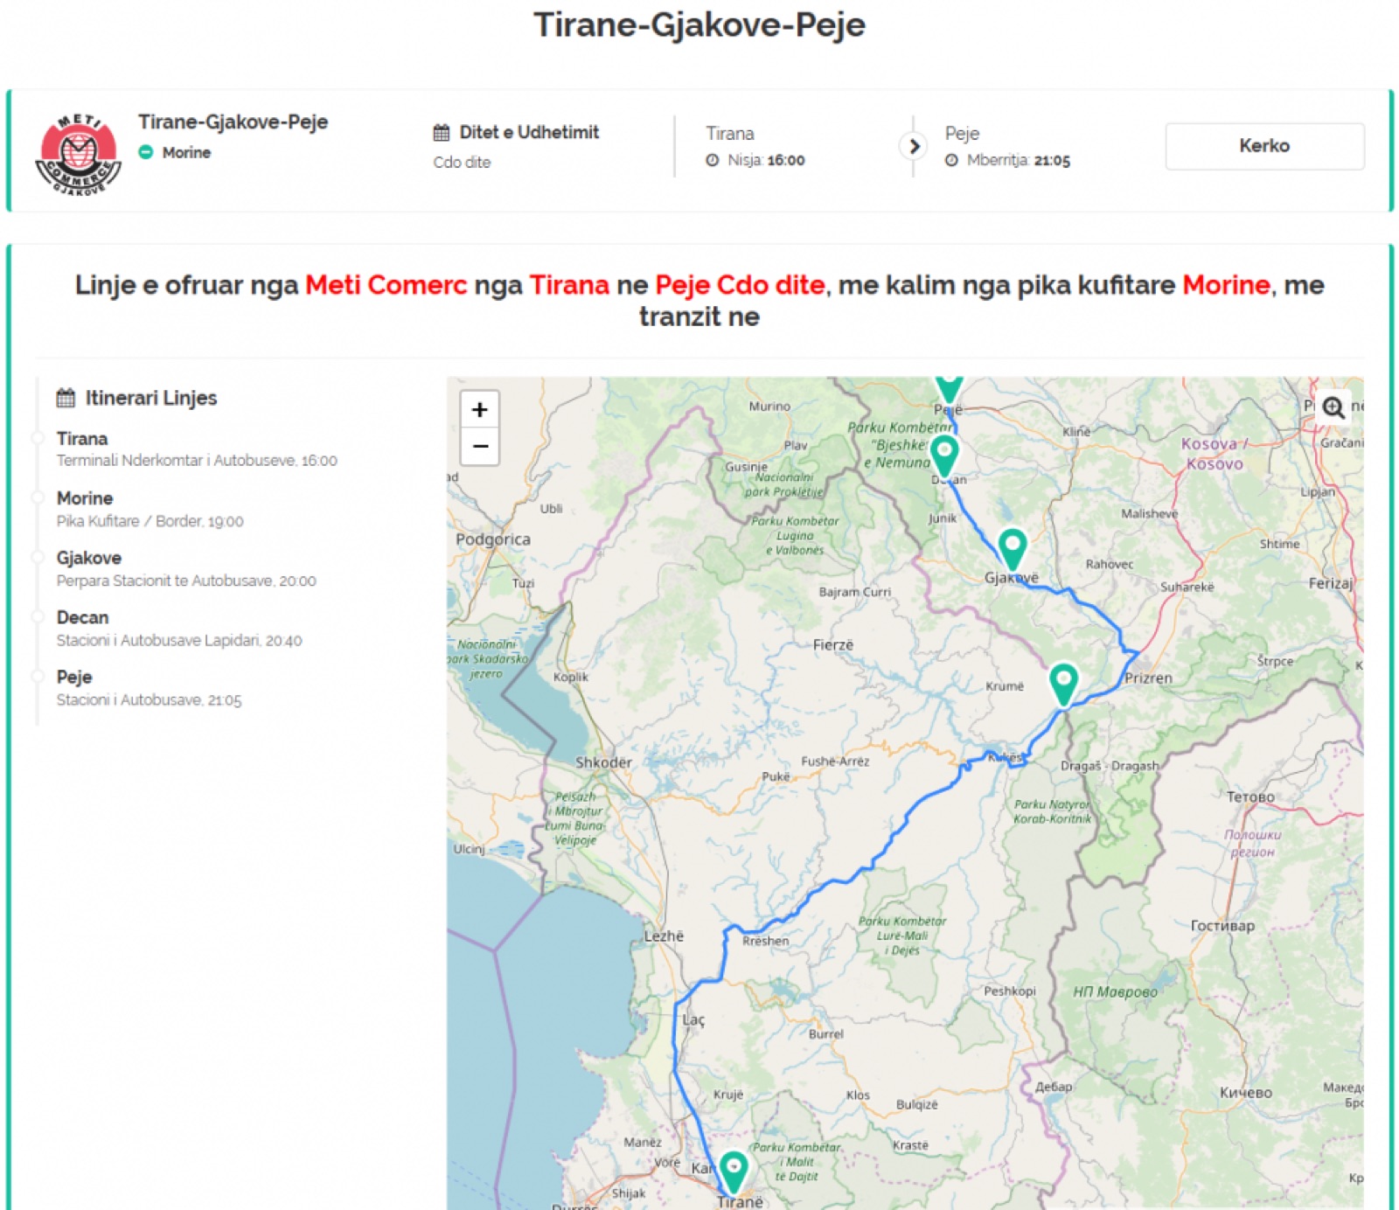Image resolution: width=1399 pixels, height=1210 pixels.
Task: Select the Morine stop in itinerary
Action: pos(85,498)
